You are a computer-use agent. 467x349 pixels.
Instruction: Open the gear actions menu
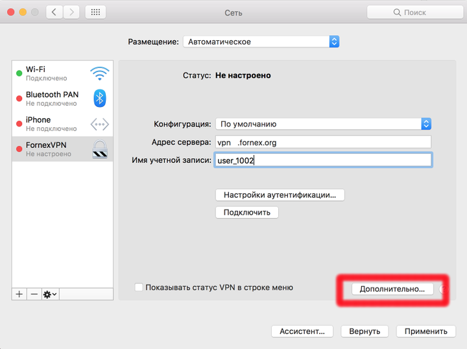coord(50,295)
